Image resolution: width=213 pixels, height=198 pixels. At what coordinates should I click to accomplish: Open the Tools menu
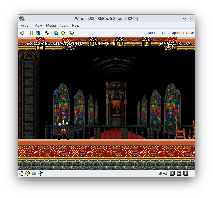(x=64, y=25)
